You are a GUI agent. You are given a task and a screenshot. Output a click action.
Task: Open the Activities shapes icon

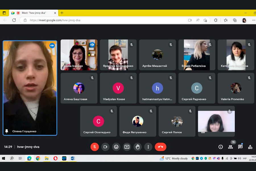tap(250, 147)
